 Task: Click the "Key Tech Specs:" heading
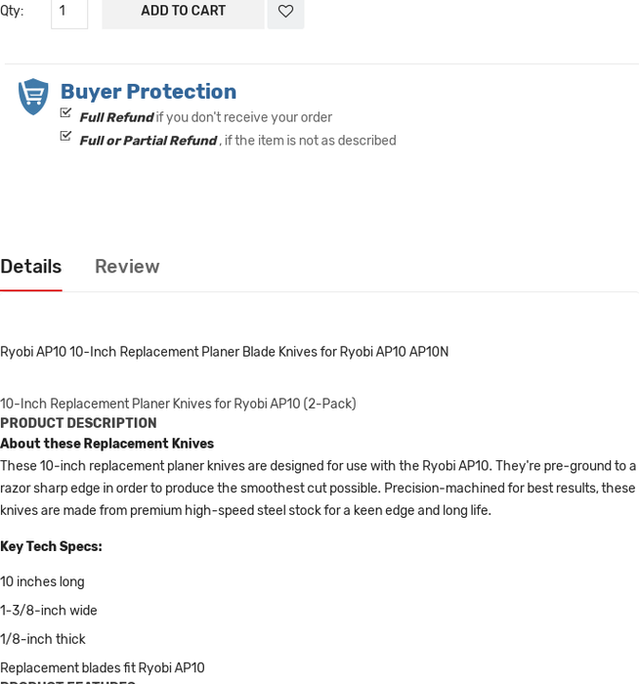[51, 546]
